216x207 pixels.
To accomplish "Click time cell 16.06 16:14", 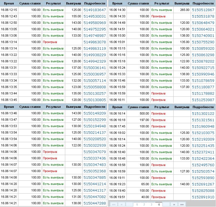I will [x=117, y=113].
